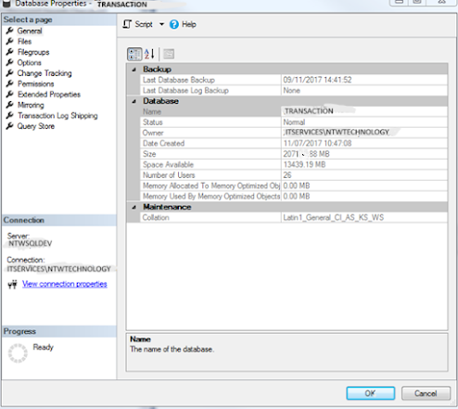Click the Latin1_General_CI_AS_KS_WS value
The height and width of the screenshot is (409, 458).
(334, 218)
